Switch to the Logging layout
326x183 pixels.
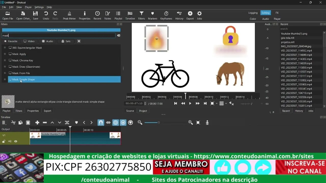[x=253, y=13]
